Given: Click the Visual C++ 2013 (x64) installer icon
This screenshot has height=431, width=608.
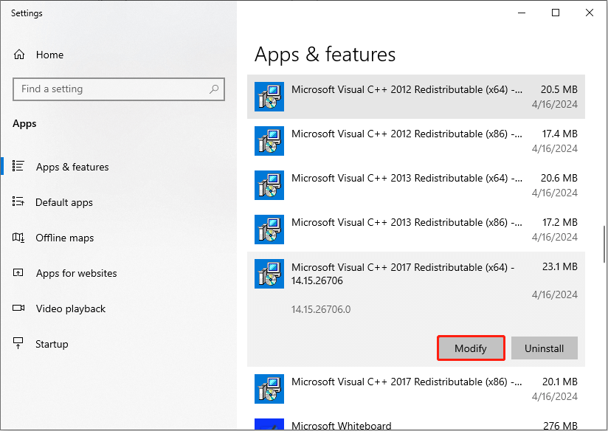Looking at the screenshot, I should click(269, 185).
